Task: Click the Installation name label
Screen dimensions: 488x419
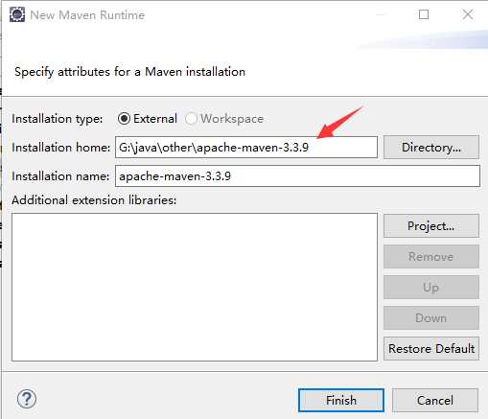Action: 60,176
